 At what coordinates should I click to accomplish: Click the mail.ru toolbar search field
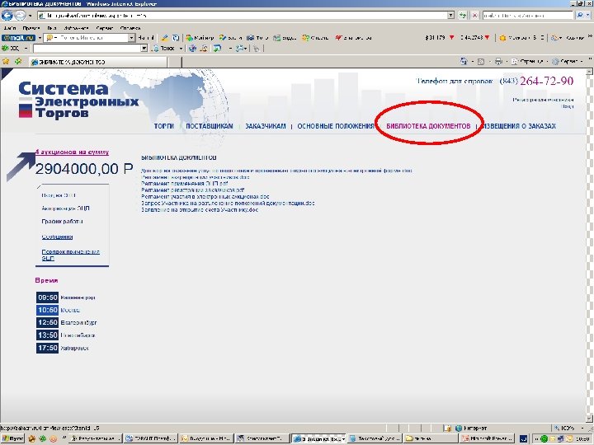point(87,38)
